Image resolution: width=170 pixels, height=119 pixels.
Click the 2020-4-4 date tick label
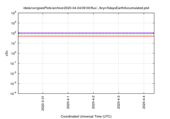coord(144,102)
